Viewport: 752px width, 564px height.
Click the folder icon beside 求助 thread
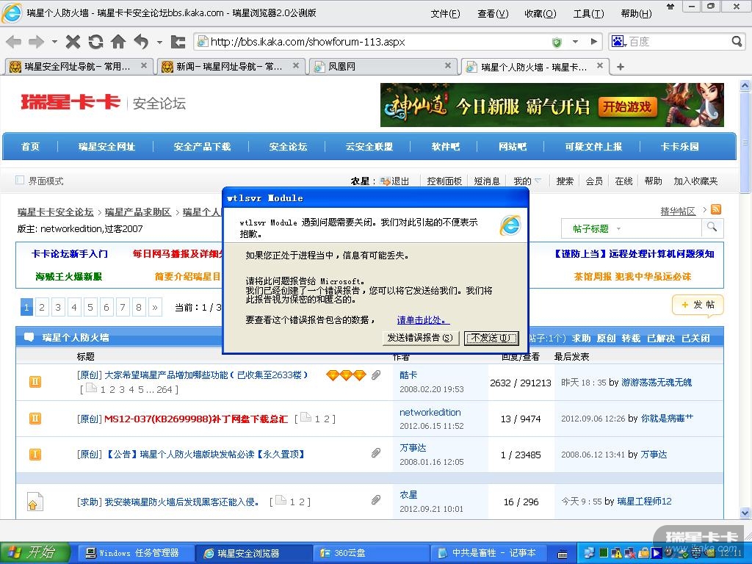point(35,502)
